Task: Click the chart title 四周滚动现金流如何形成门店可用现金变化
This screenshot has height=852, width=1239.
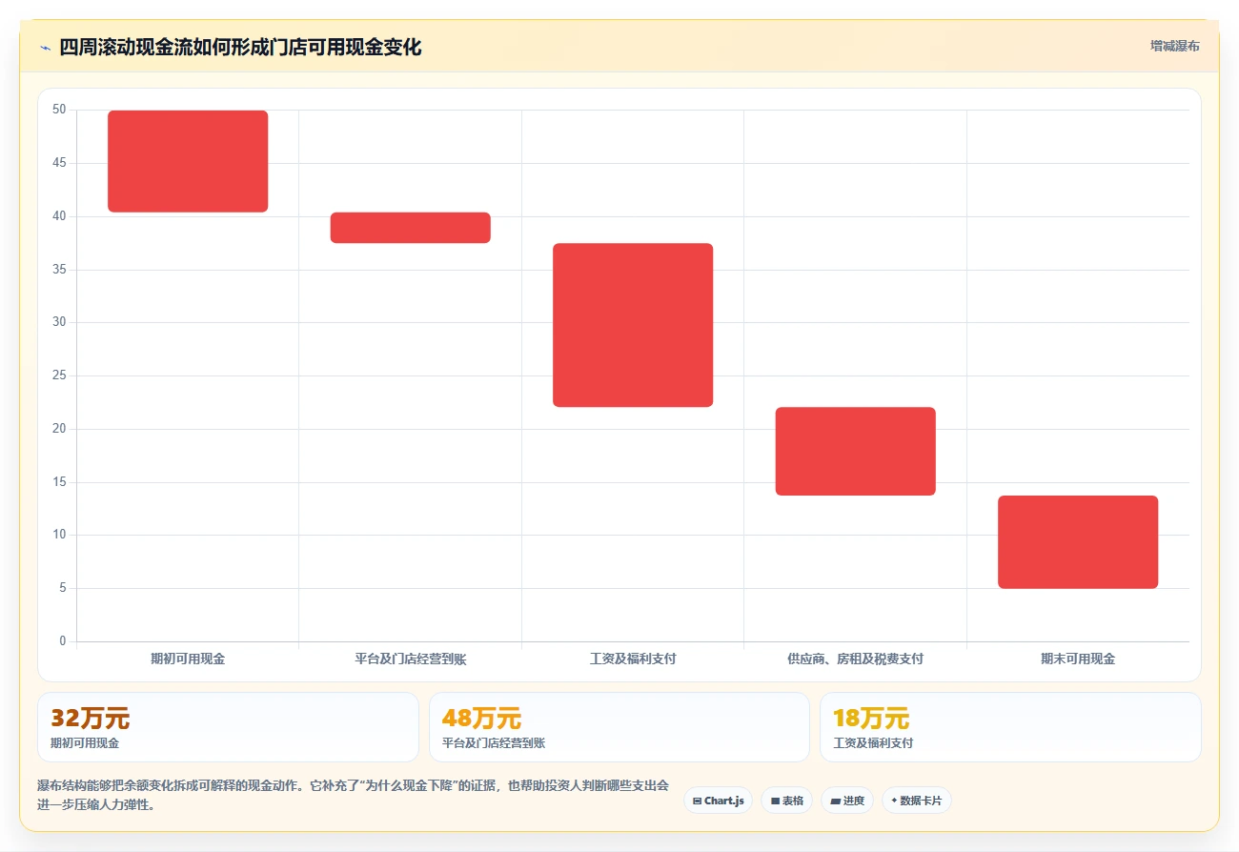Action: click(240, 47)
